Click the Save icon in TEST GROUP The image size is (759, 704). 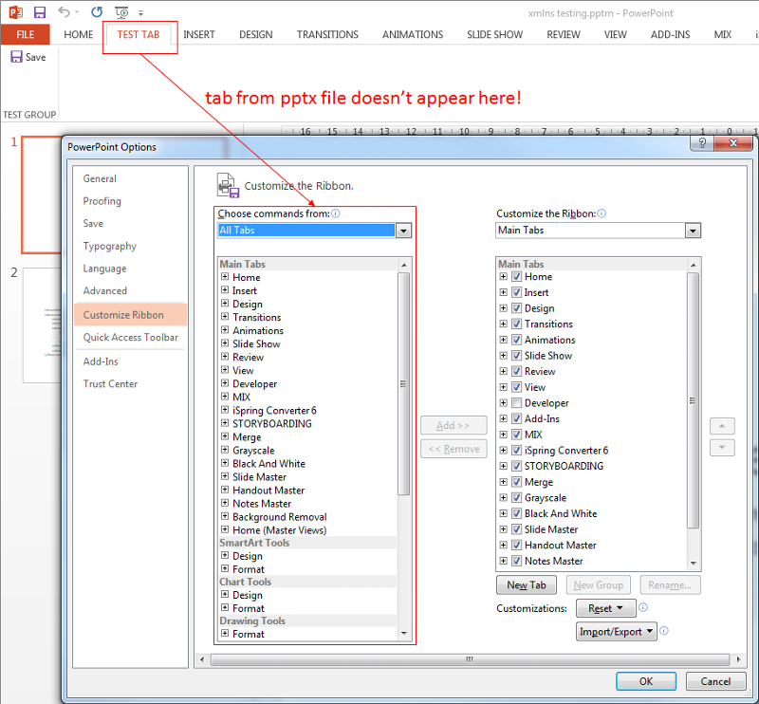[17, 56]
